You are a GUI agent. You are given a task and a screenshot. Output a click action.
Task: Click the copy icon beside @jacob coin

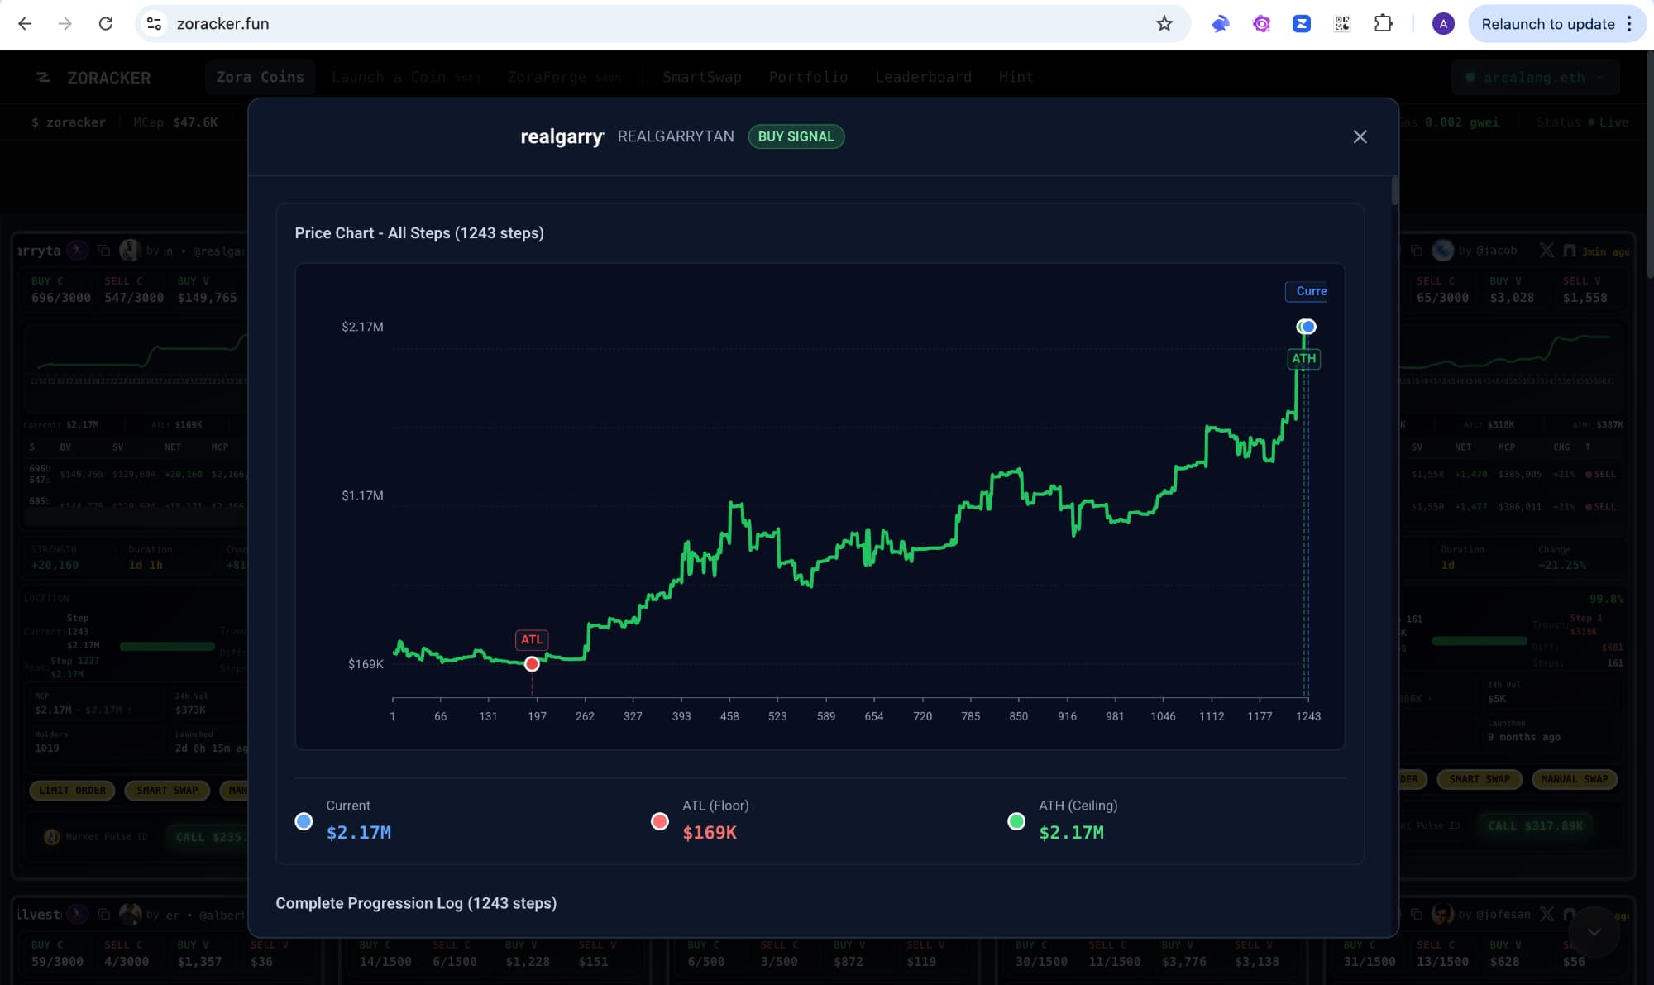pos(1416,251)
